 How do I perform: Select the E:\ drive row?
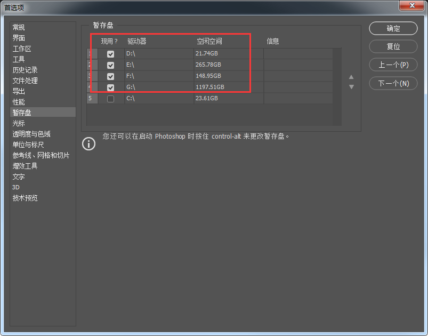(x=209, y=65)
